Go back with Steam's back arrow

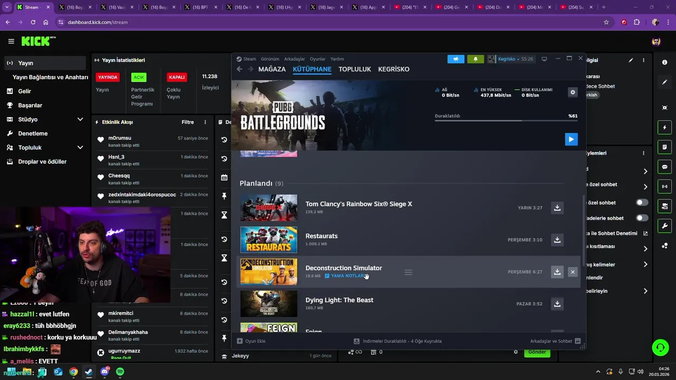point(239,69)
